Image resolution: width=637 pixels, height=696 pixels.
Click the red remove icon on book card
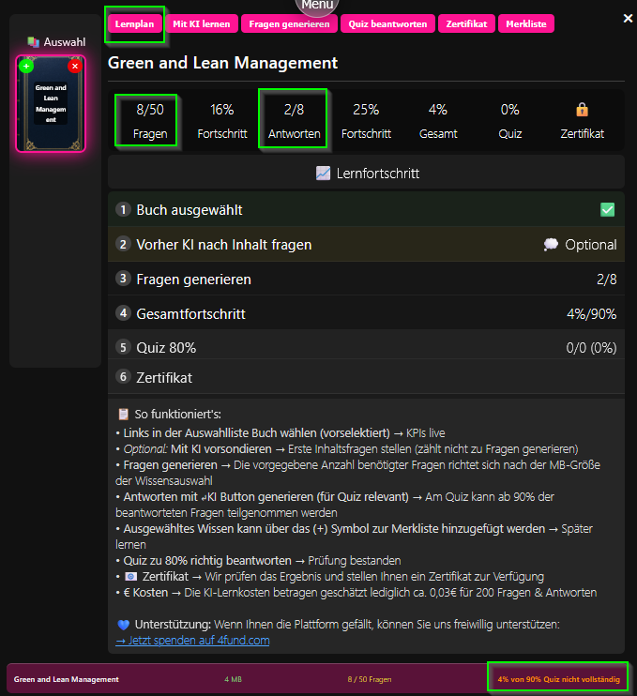click(75, 66)
